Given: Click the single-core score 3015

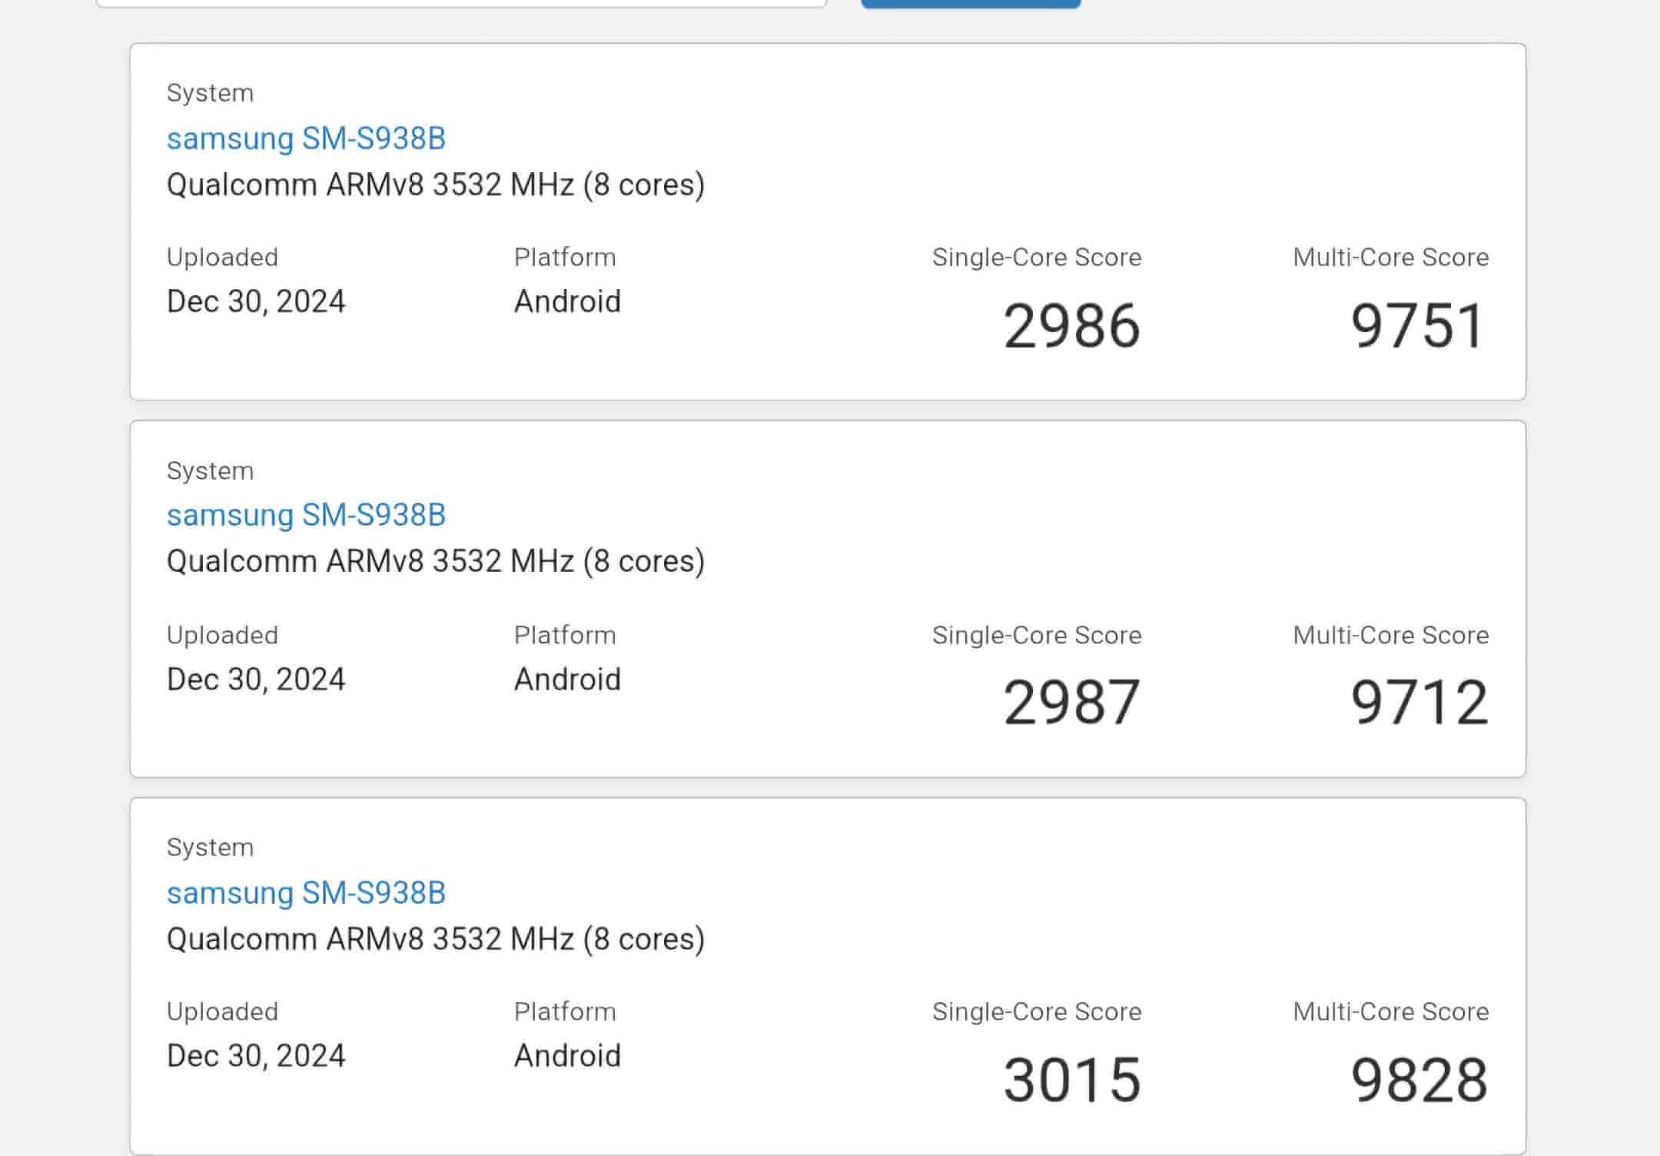Looking at the screenshot, I should click(1071, 1080).
